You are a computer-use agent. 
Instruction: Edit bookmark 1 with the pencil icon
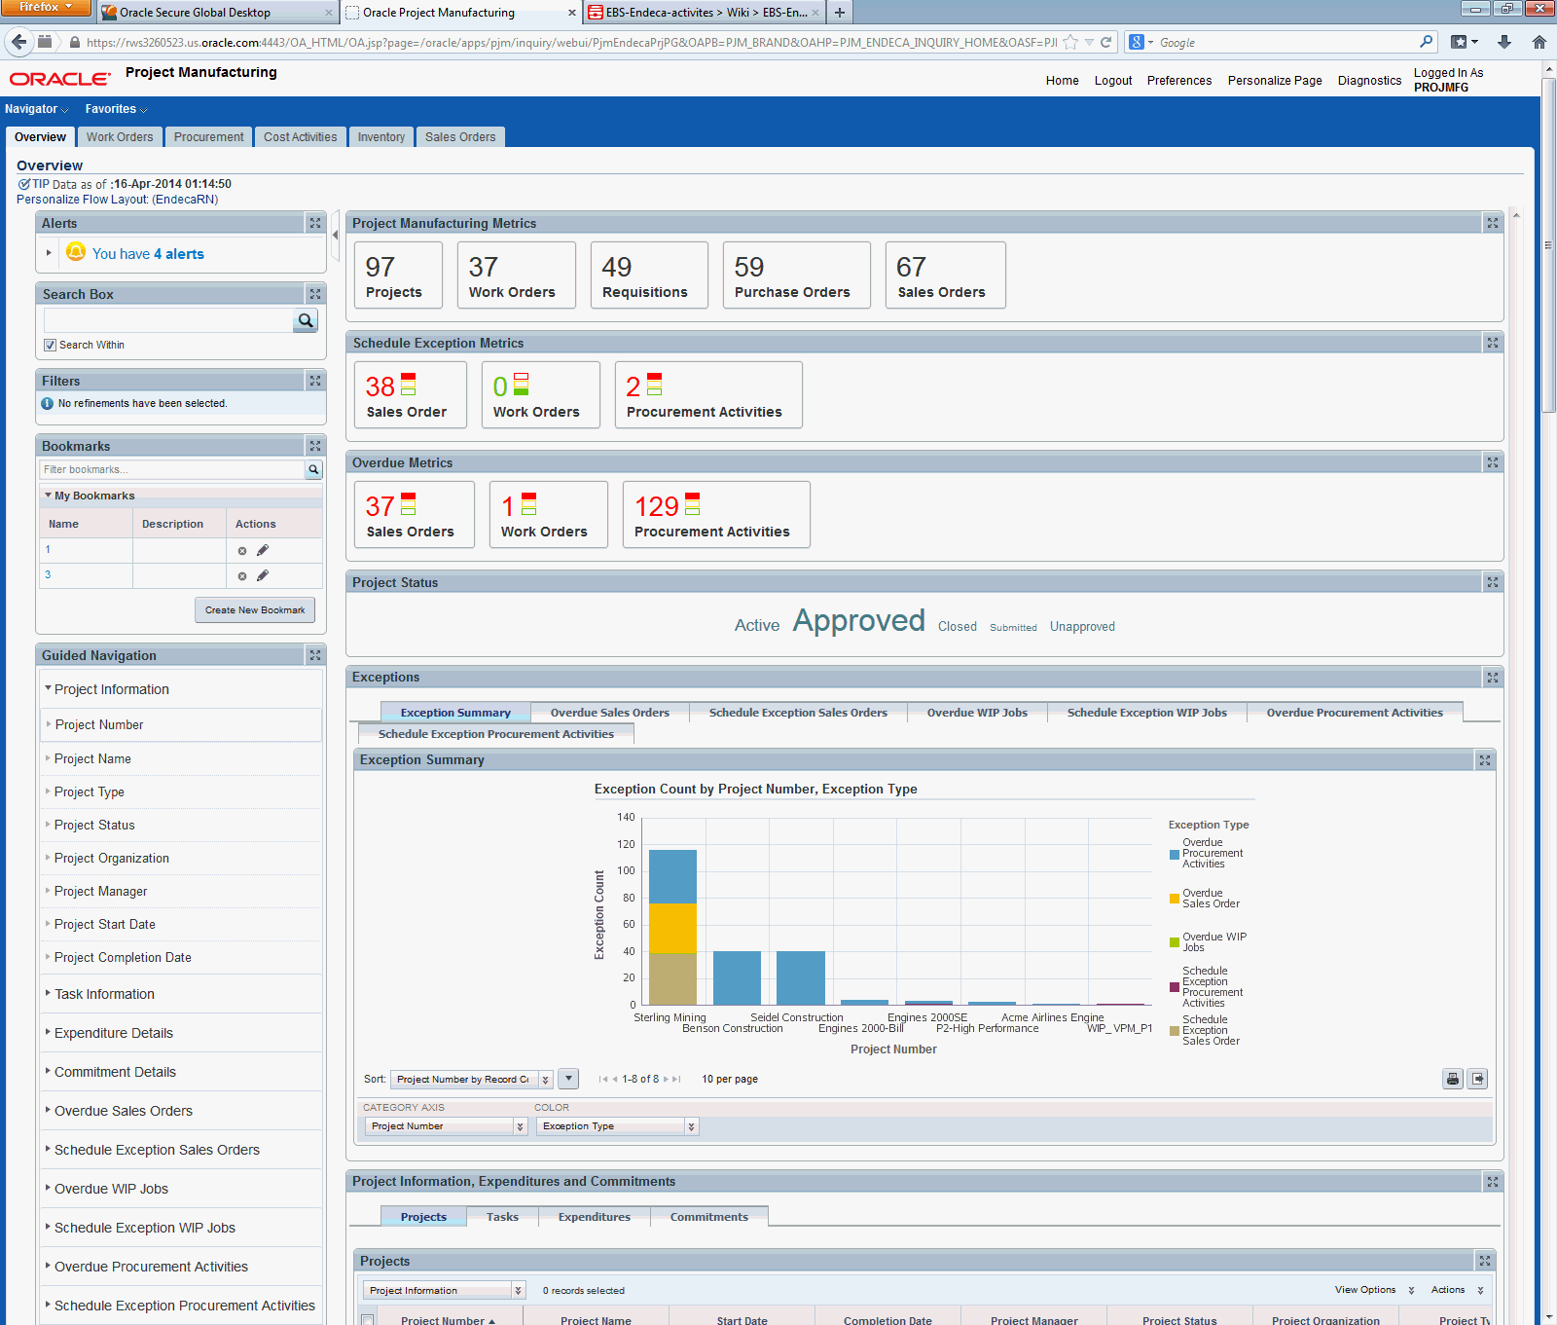coord(263,550)
